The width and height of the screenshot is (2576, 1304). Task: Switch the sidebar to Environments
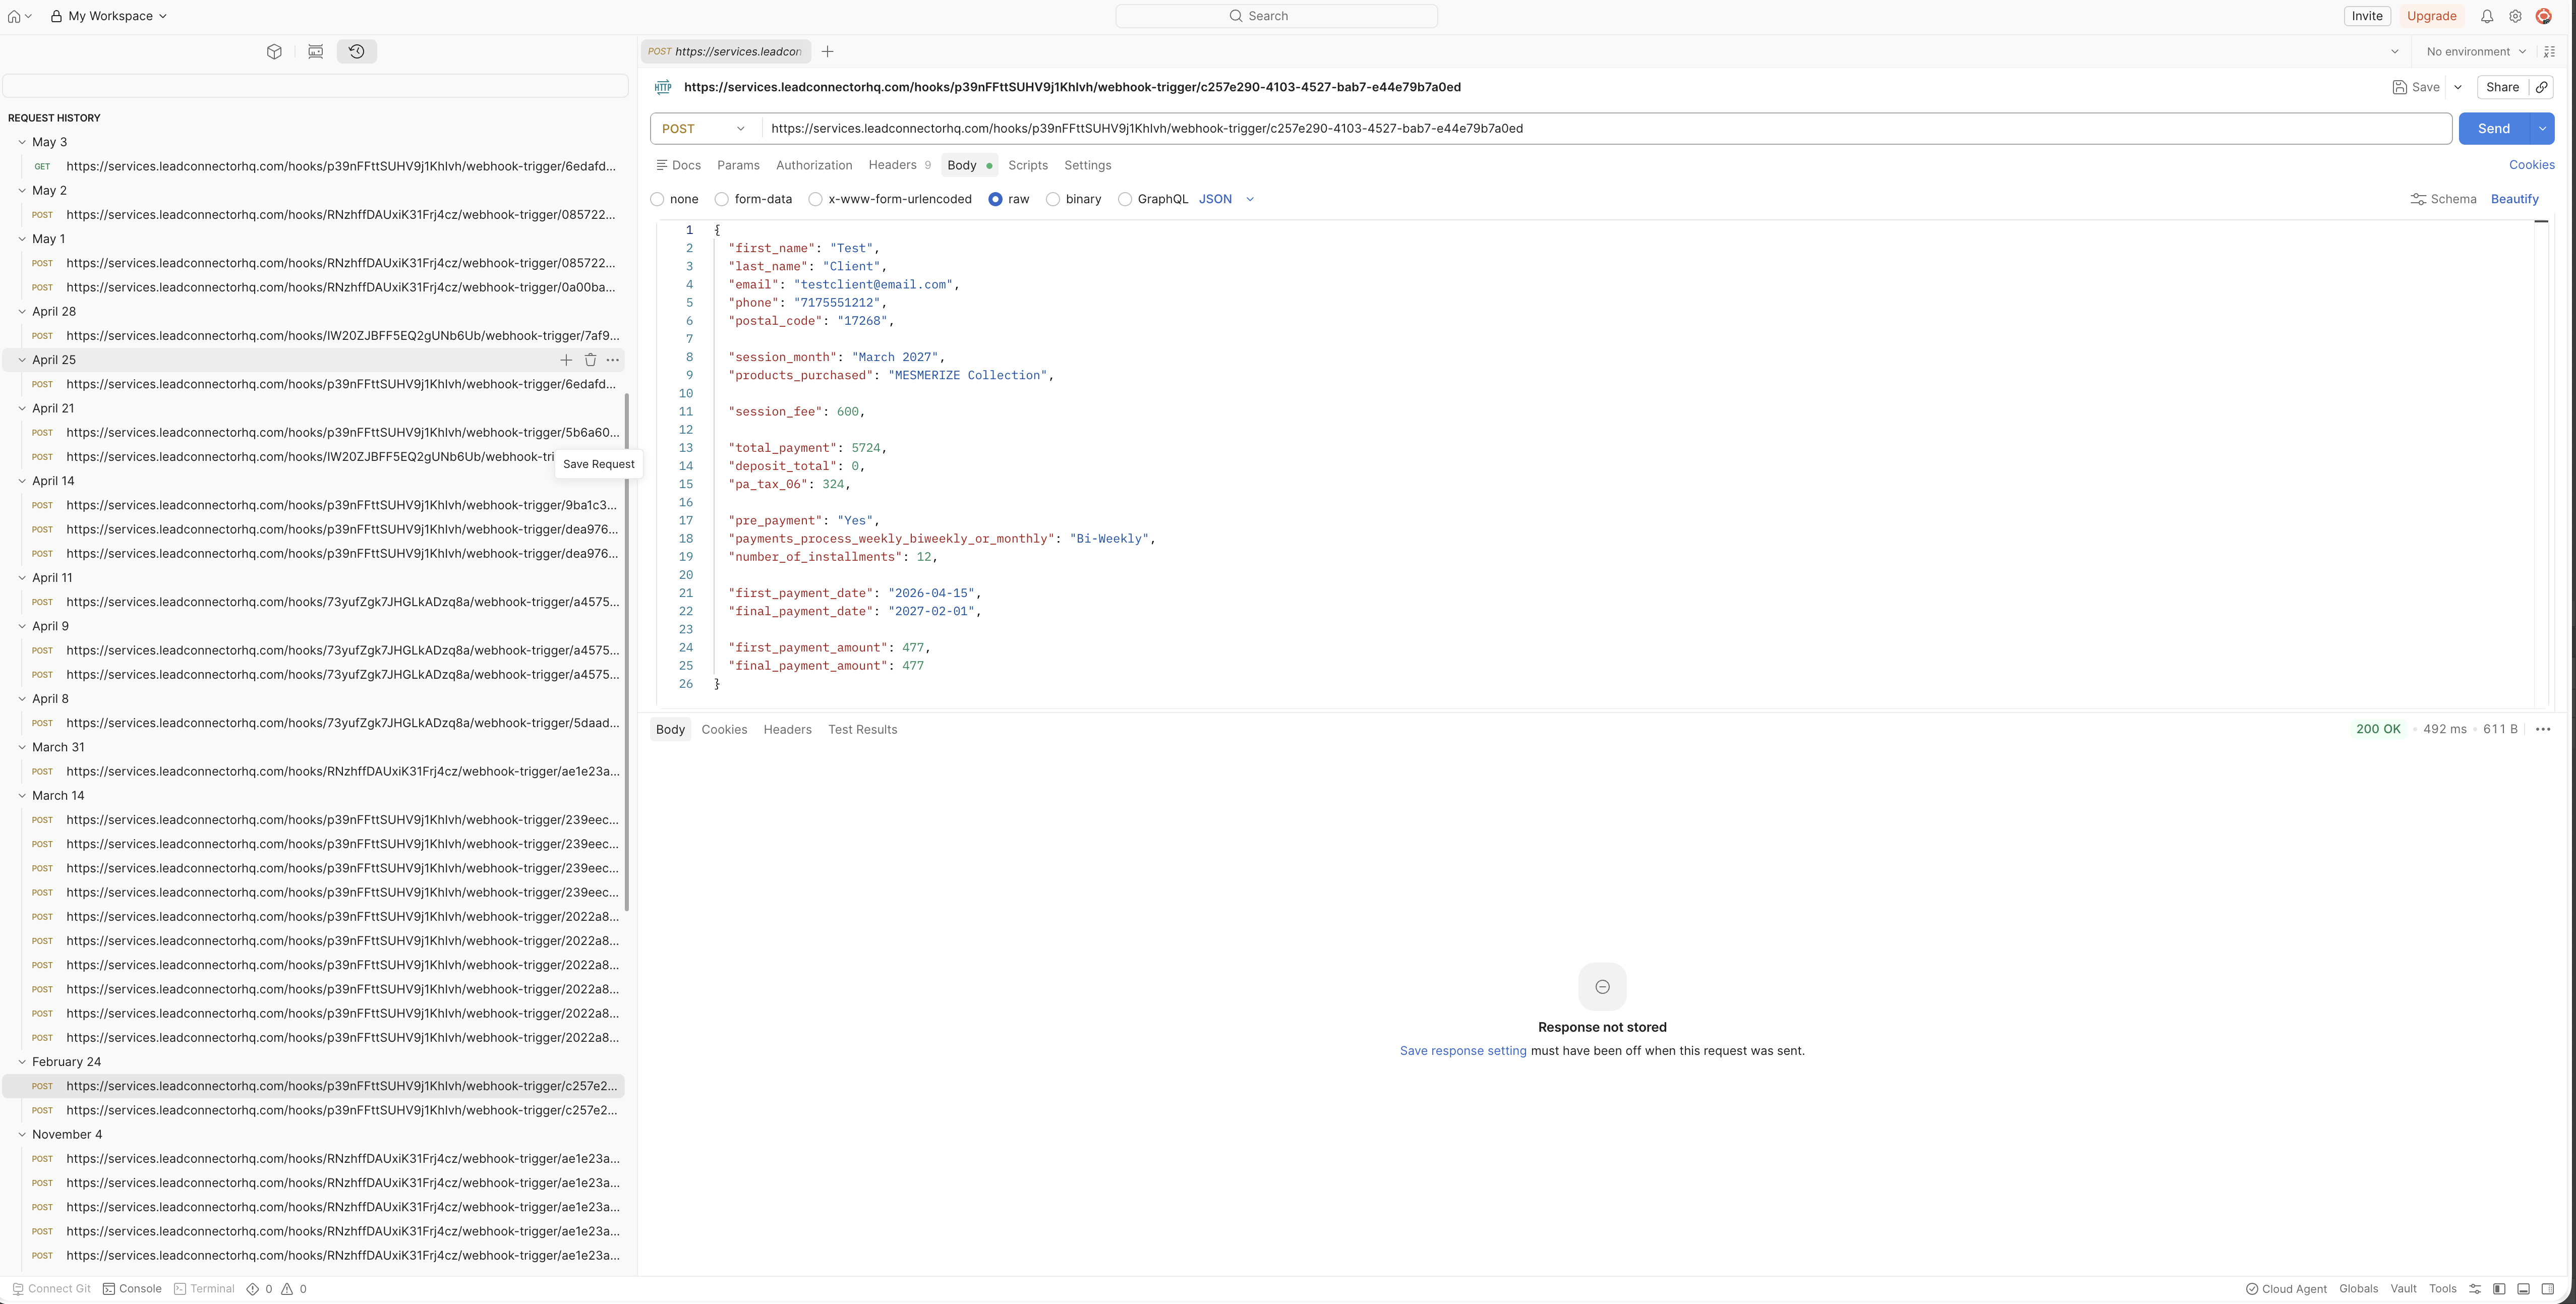pos(315,52)
